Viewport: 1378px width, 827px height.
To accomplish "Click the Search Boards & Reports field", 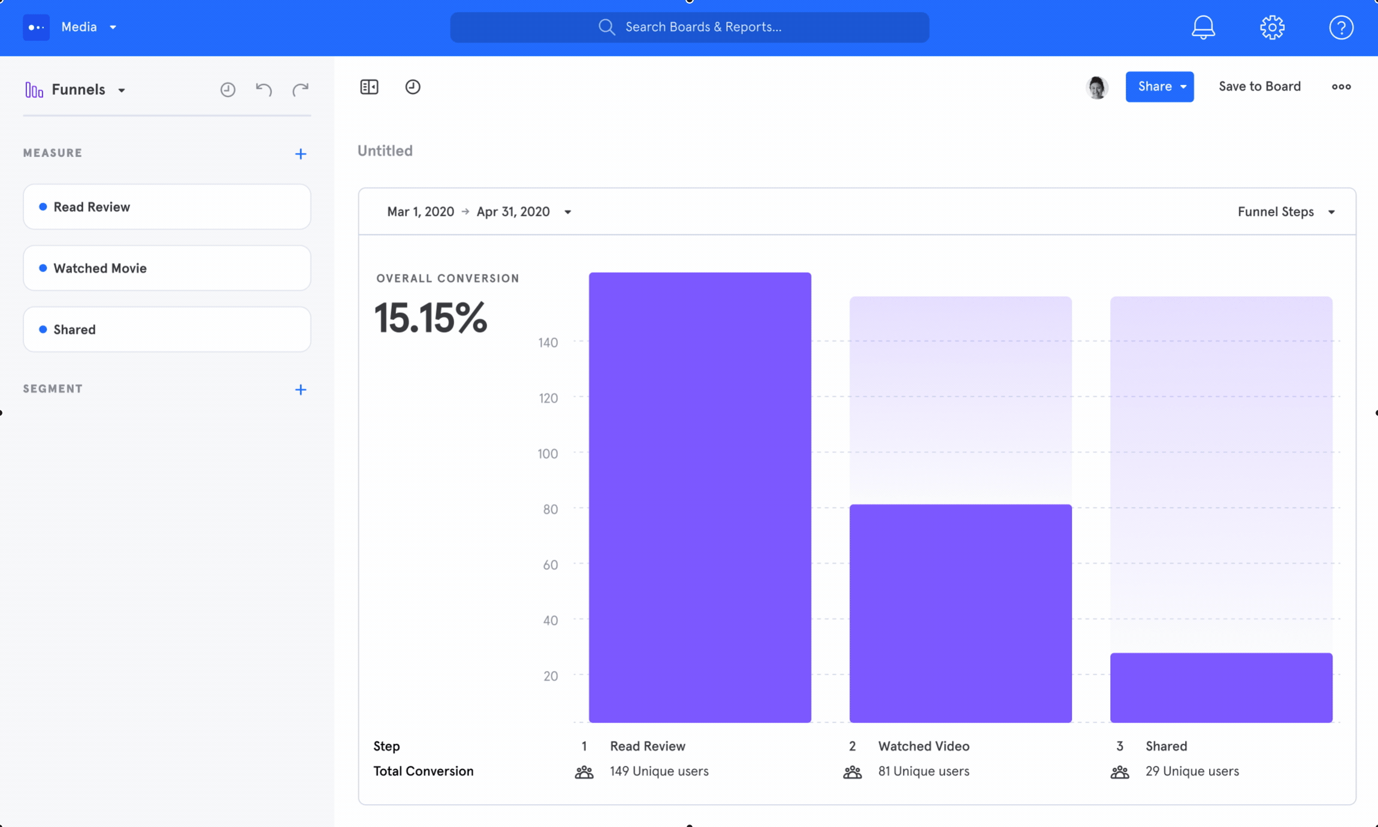I will (x=689, y=26).
